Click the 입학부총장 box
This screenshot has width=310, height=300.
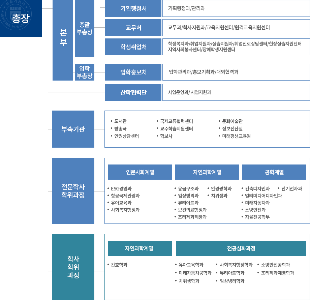[x=84, y=72]
